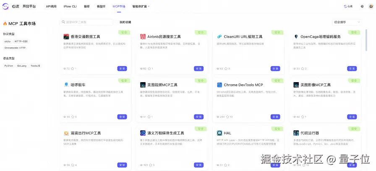Open the user avatar menu
The image size is (376, 171).
[371, 6]
